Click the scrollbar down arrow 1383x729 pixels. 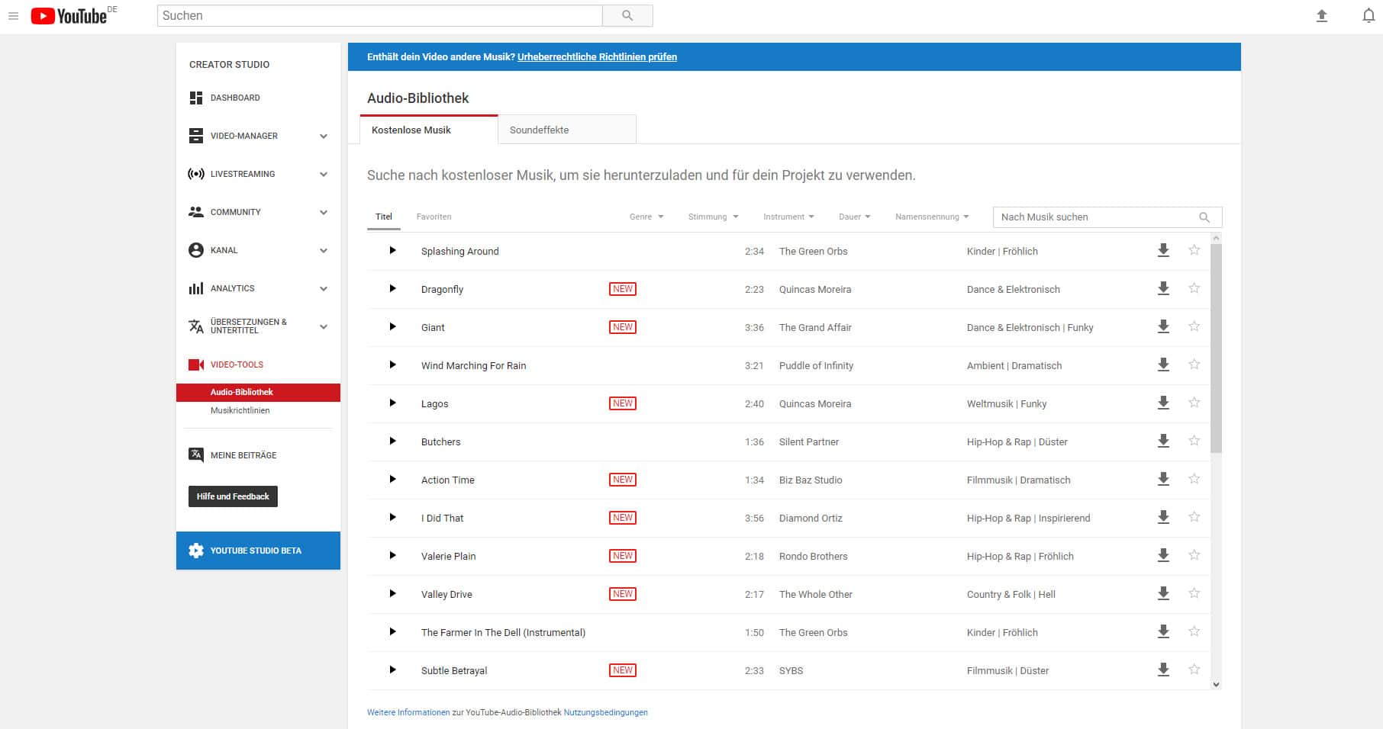coord(1216,684)
